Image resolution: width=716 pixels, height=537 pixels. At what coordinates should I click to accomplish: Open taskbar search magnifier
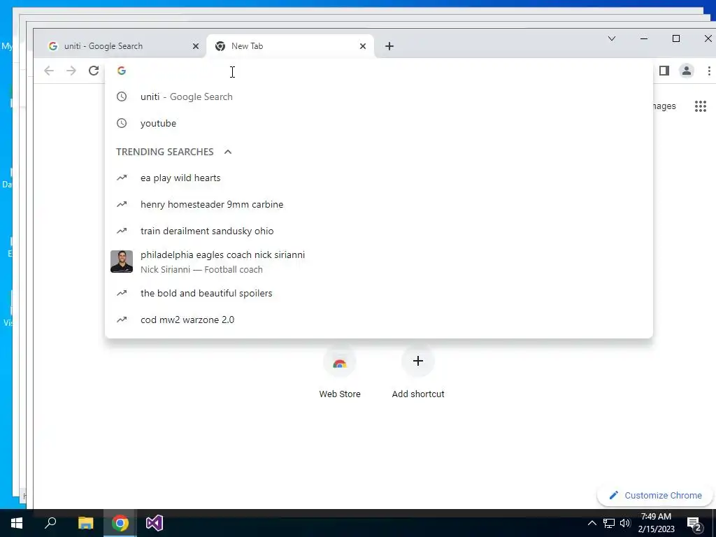tap(50, 523)
